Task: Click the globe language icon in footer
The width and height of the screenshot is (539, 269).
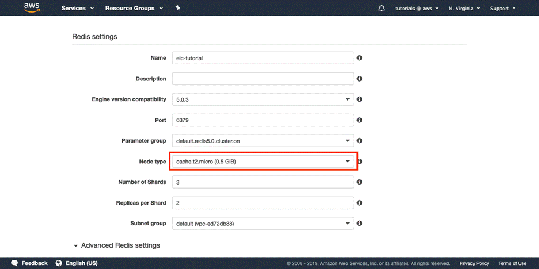Action: click(x=59, y=263)
